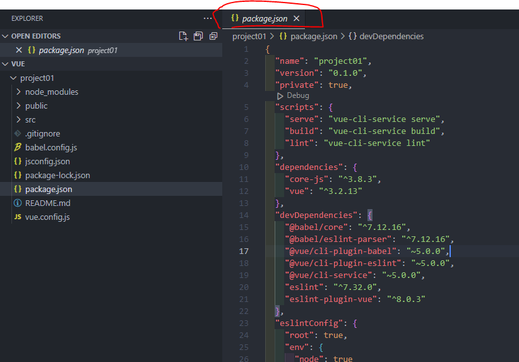Image resolution: width=519 pixels, height=362 pixels.
Task: Click the braces icon in the package.json tab
Action: 235,18
